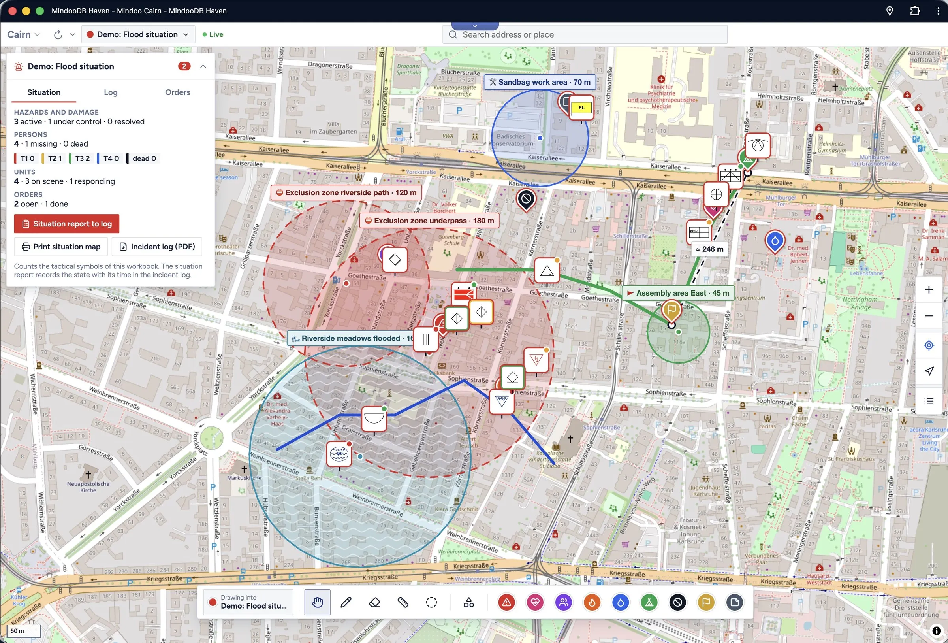Choose the black prohibition symbol category

[677, 602]
